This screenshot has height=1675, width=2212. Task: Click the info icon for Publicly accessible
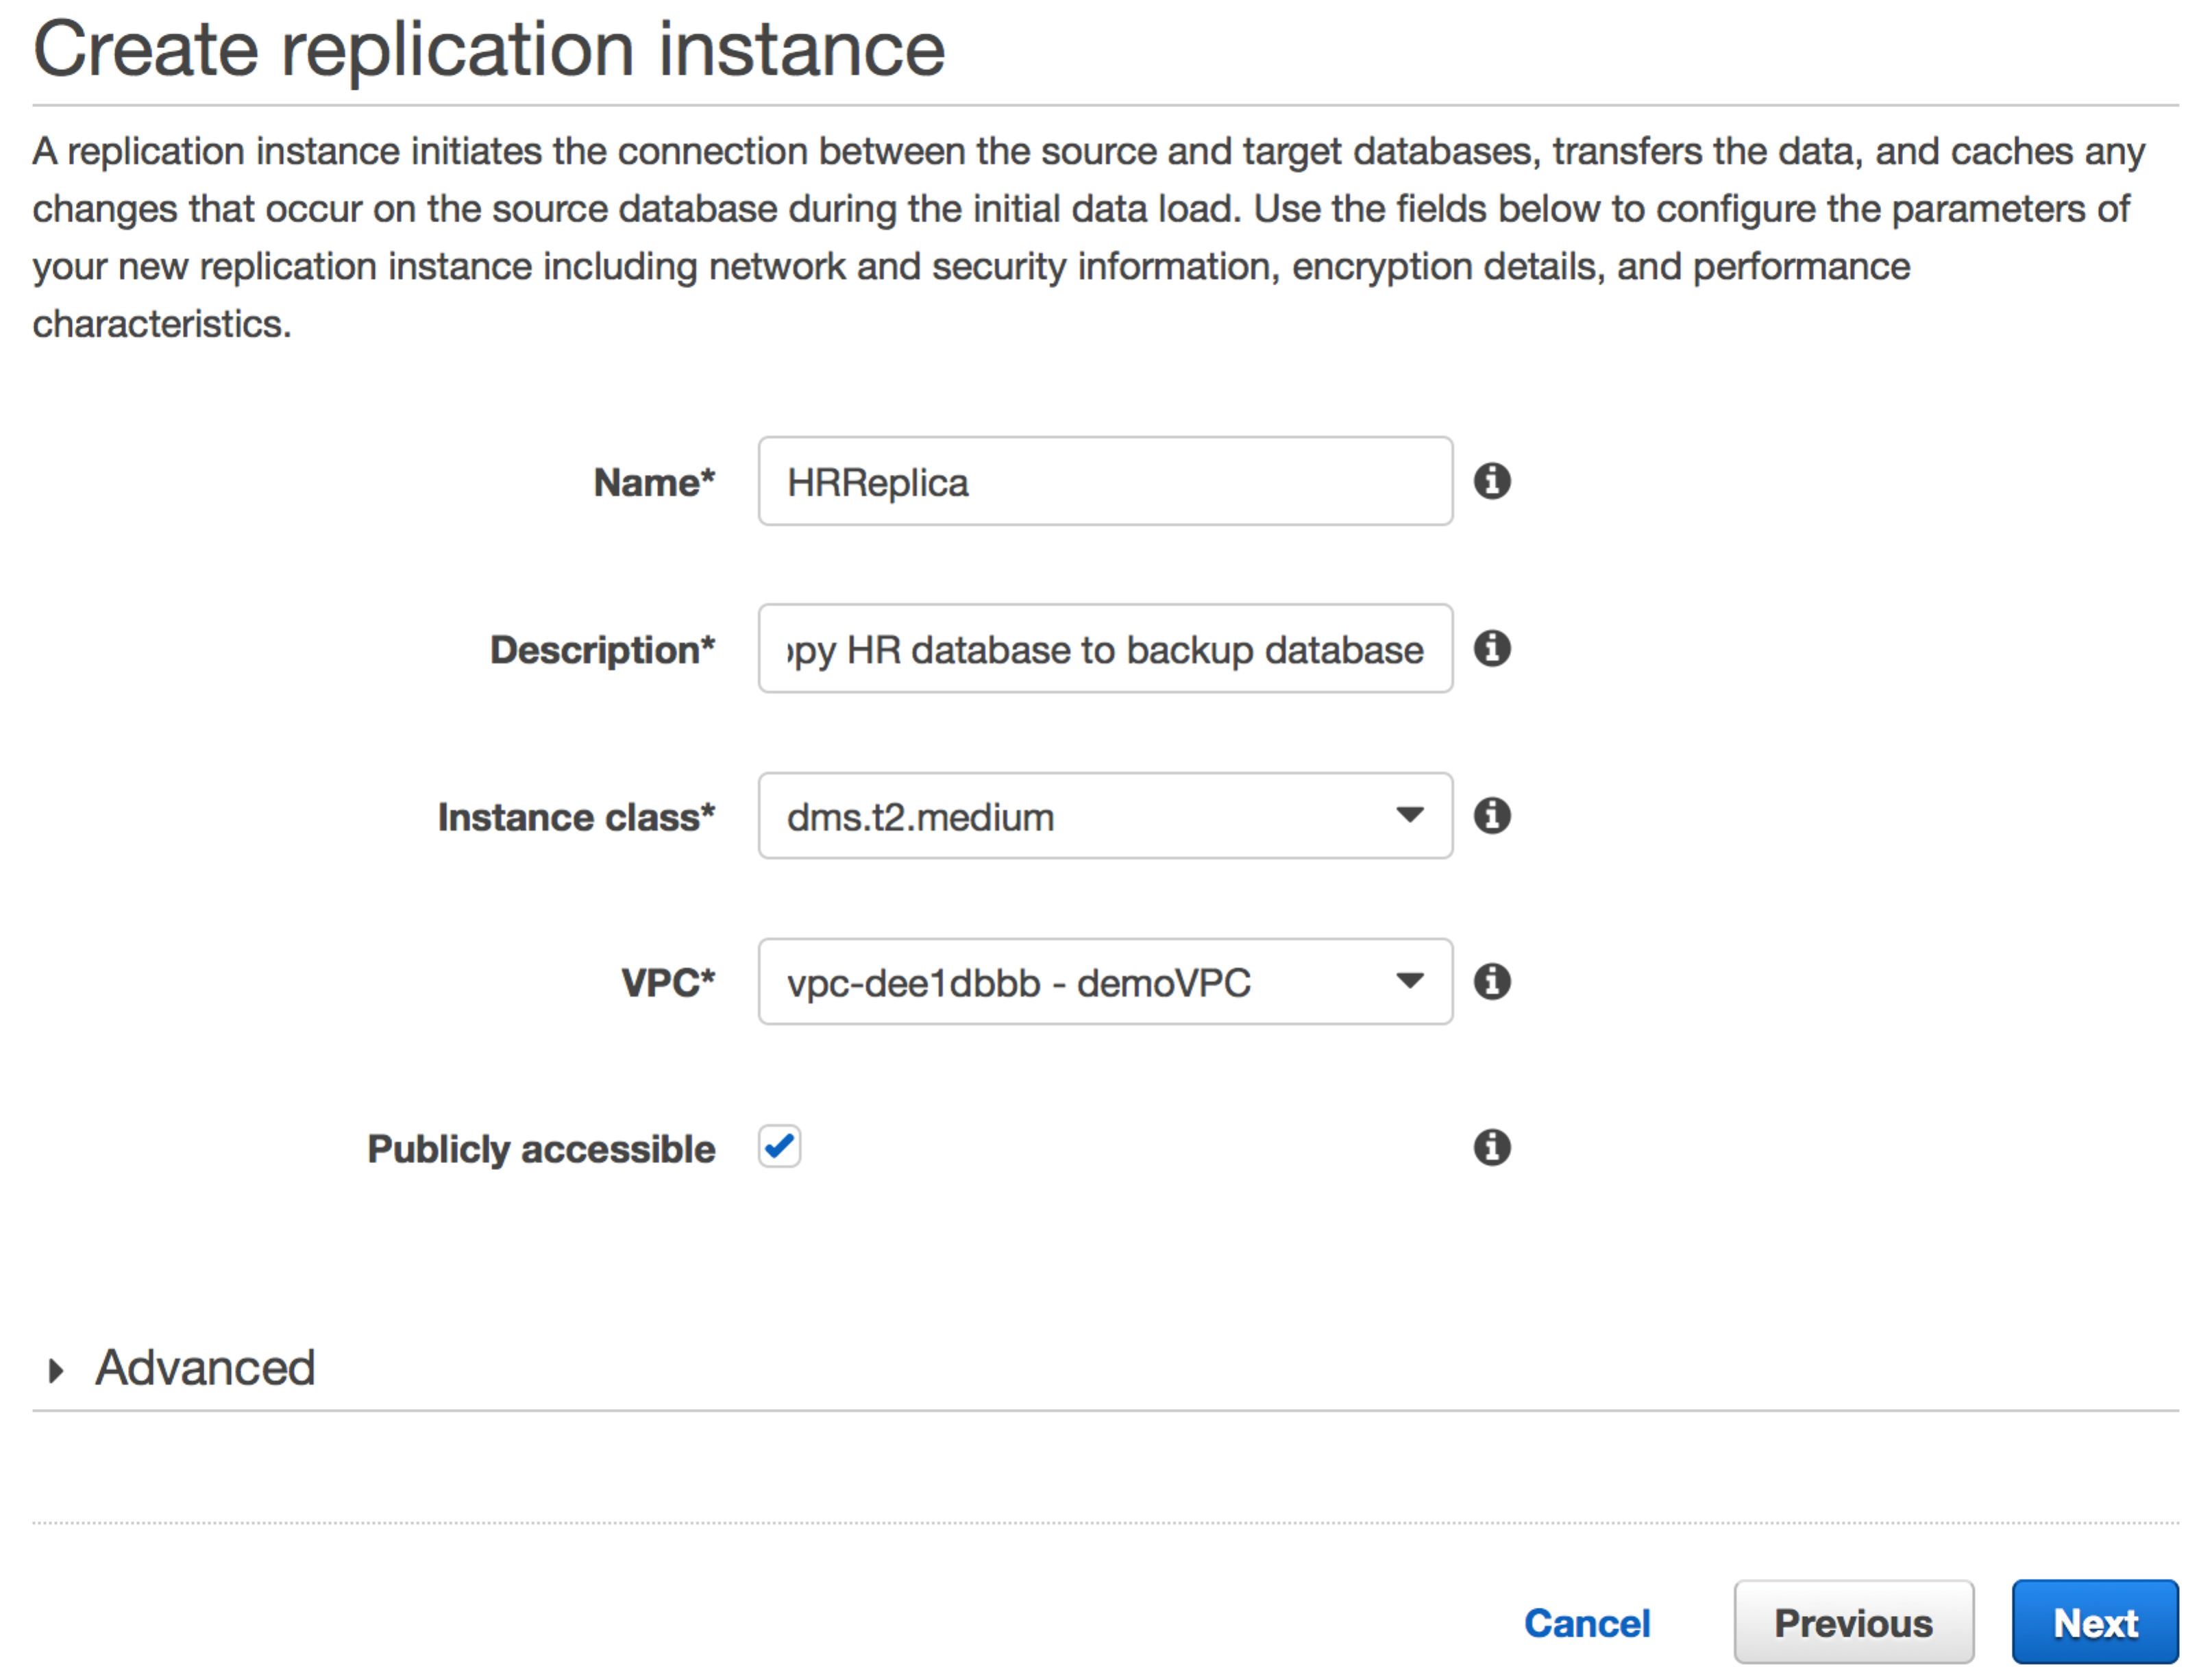click(1491, 1147)
